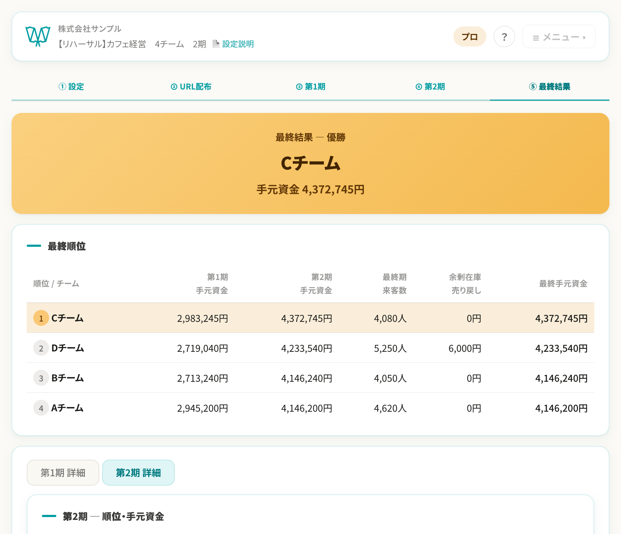The height and width of the screenshot is (534, 621).
Task: Click the 4,050人 visitor count
Action: pyautogui.click(x=390, y=378)
